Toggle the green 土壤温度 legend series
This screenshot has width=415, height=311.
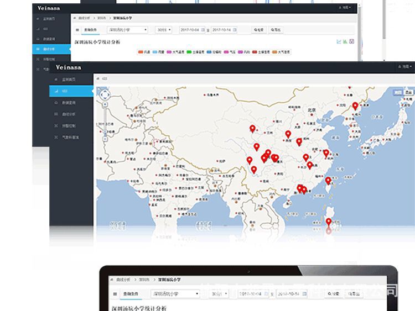[x=195, y=52]
